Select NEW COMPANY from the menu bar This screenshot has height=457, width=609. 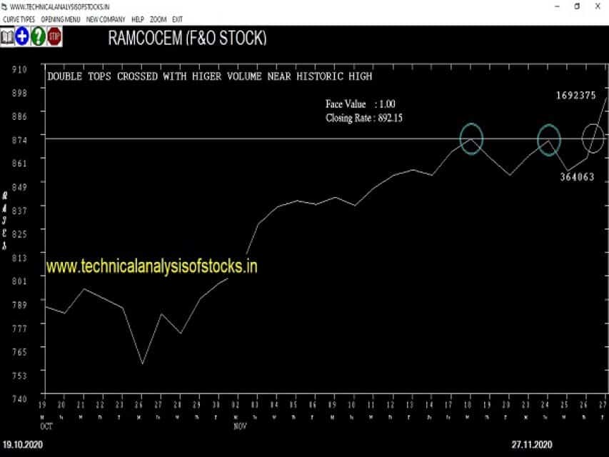(x=106, y=19)
